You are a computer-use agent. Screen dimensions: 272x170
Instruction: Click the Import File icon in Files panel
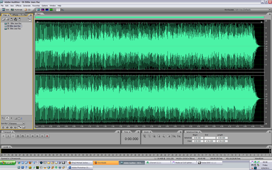point(3,19)
